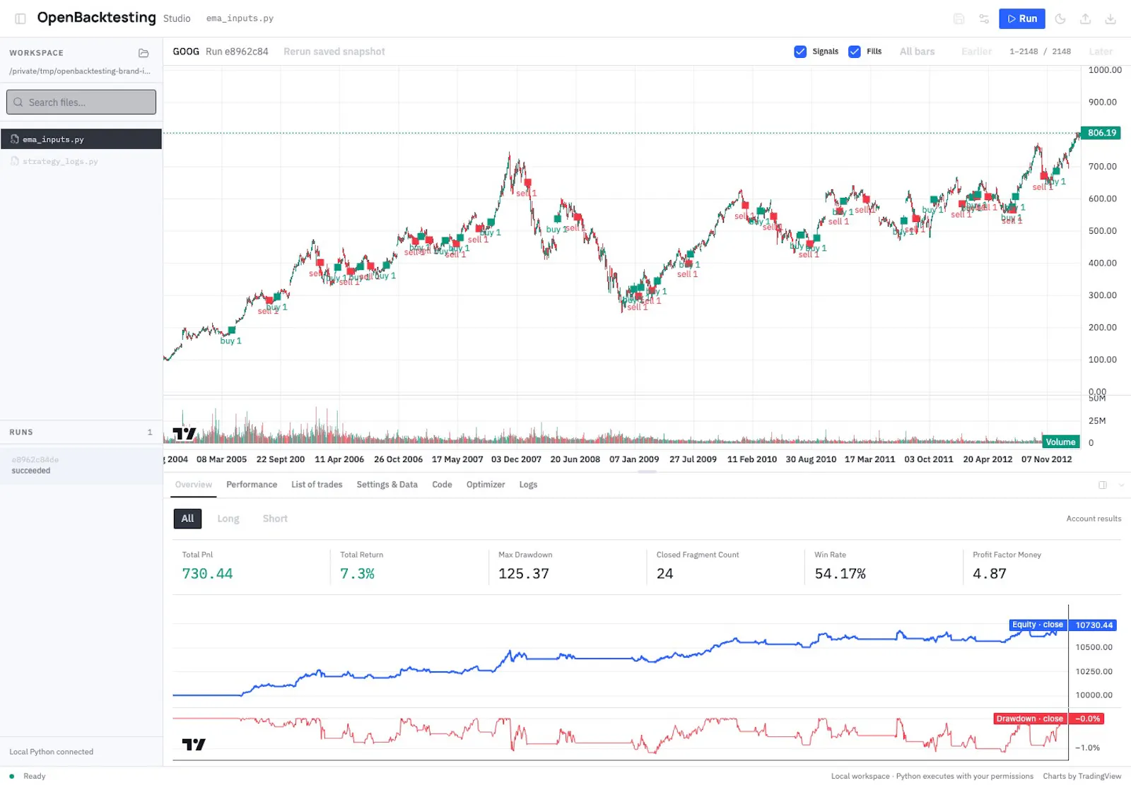Open the Logs tab

pyautogui.click(x=528, y=485)
